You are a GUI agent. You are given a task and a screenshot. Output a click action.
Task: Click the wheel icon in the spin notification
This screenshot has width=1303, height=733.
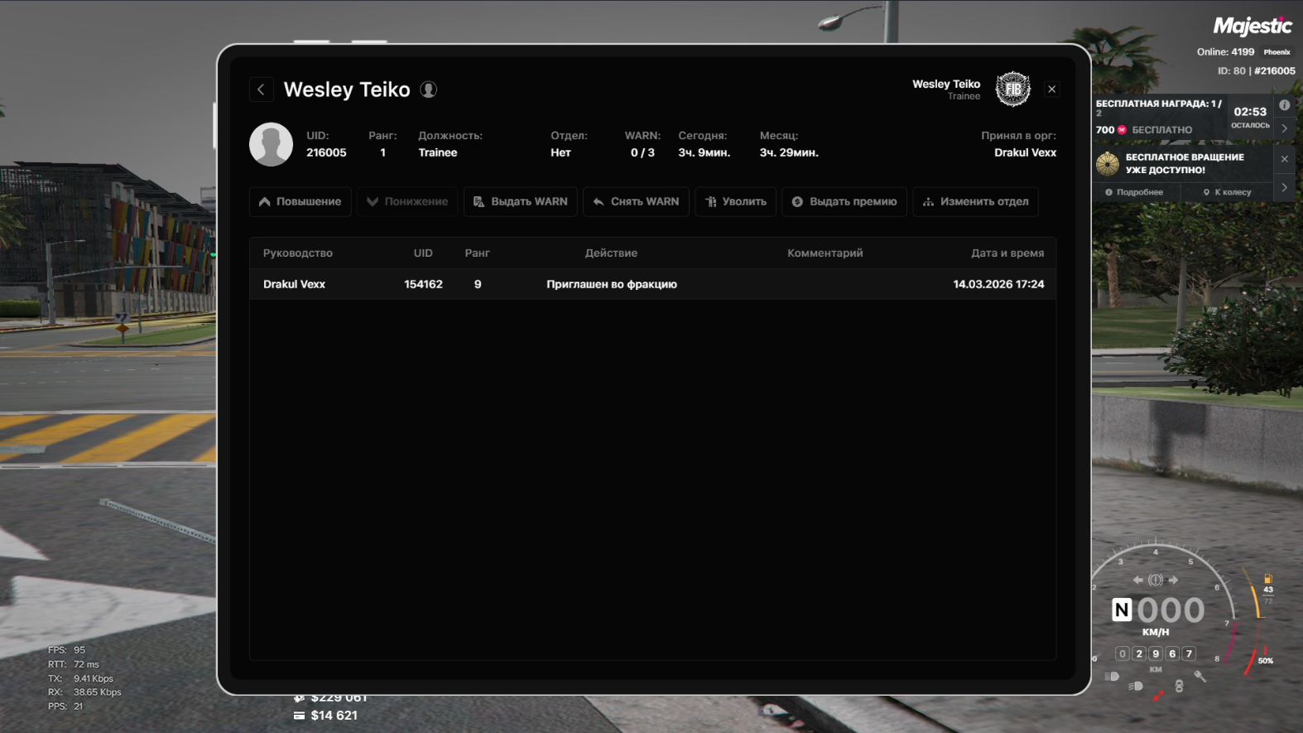point(1107,163)
